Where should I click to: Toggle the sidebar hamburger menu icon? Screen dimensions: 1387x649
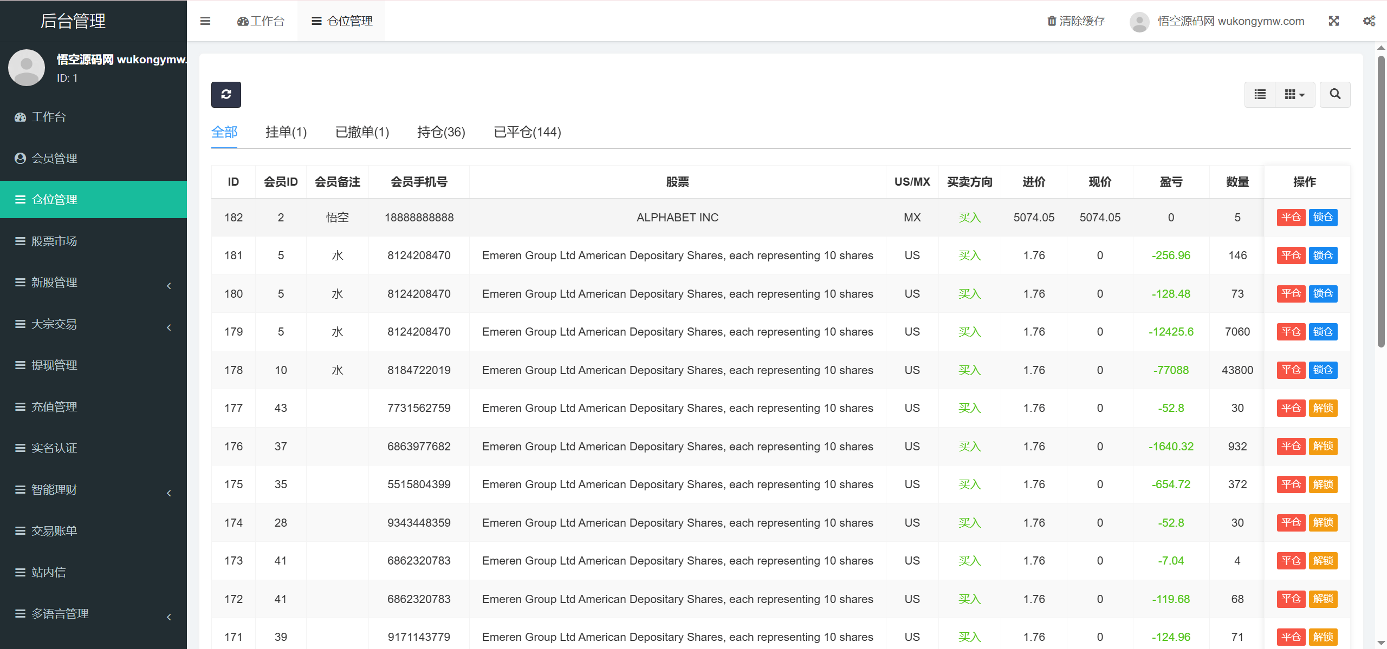tap(205, 21)
